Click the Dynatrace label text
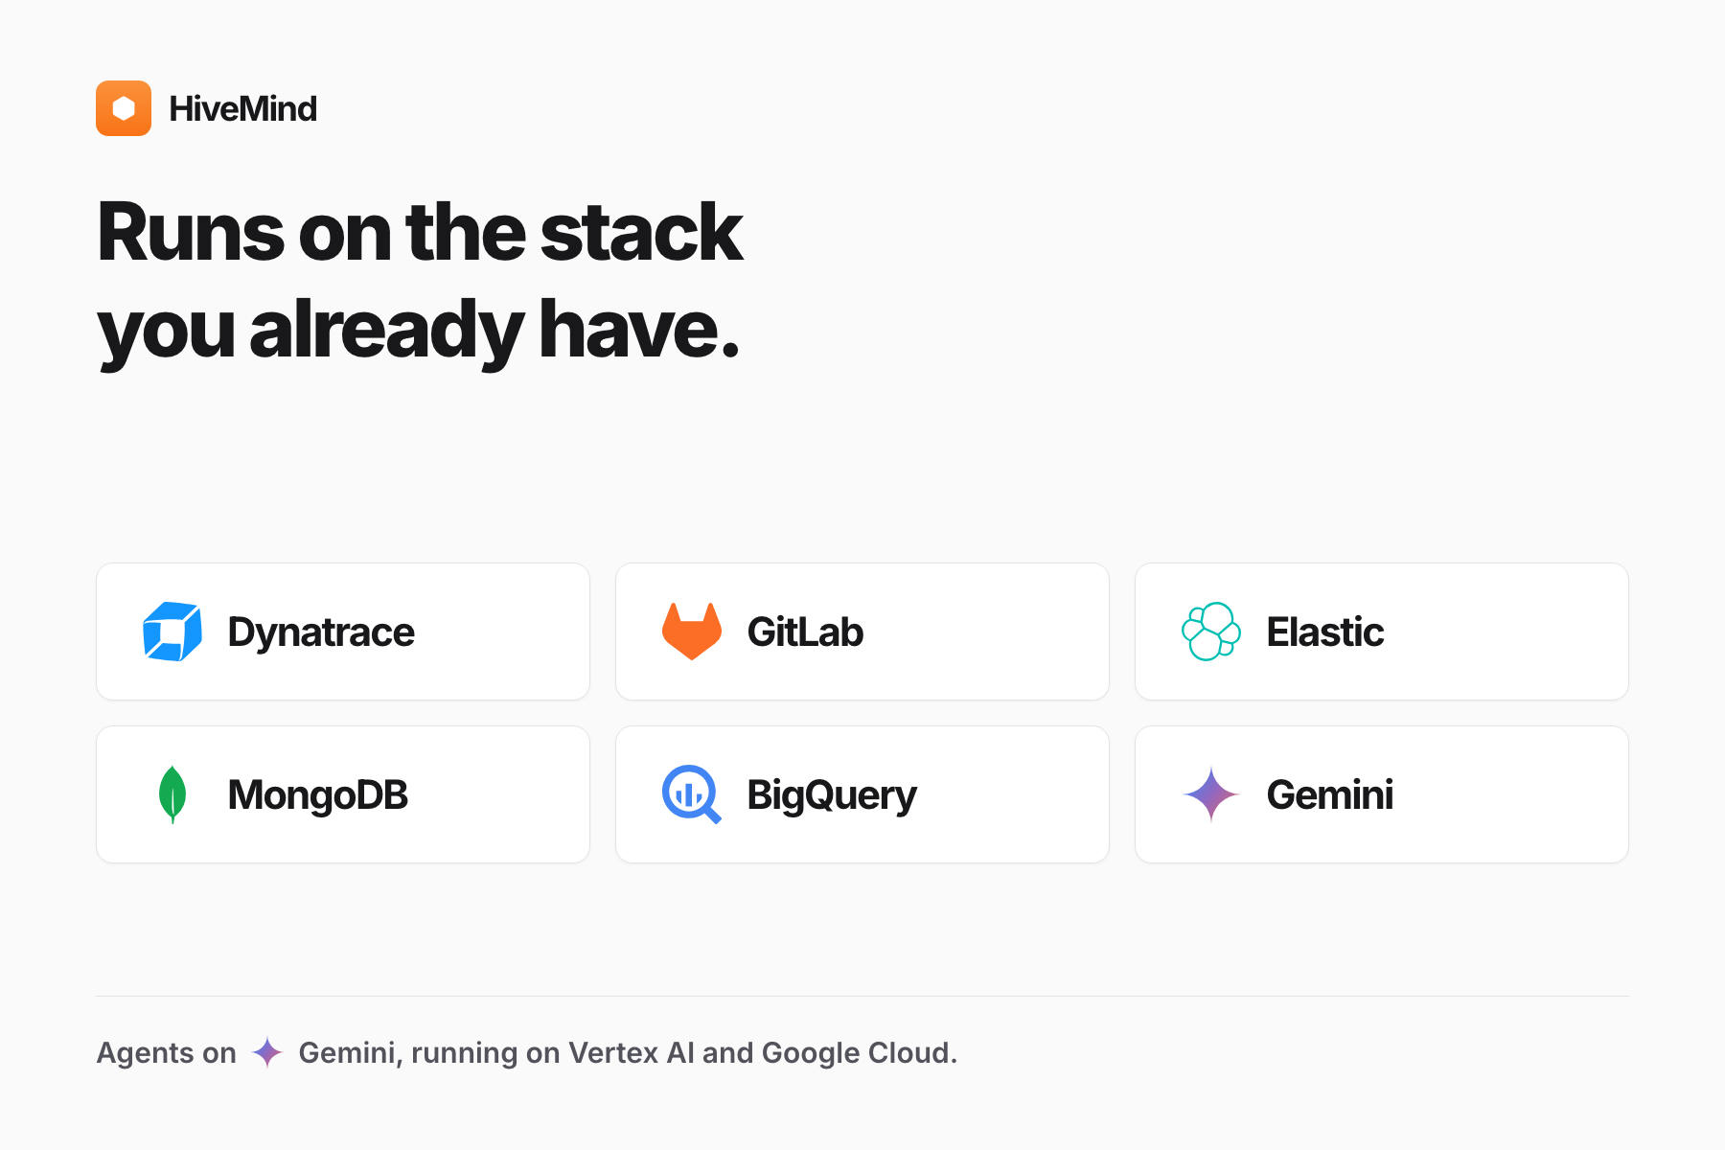The width and height of the screenshot is (1725, 1150). (x=321, y=632)
